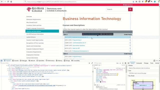Image resolution: width=160 pixels, height=90 pixels.
Task: Click the account avatar toolbar icon
Action: 143,1
